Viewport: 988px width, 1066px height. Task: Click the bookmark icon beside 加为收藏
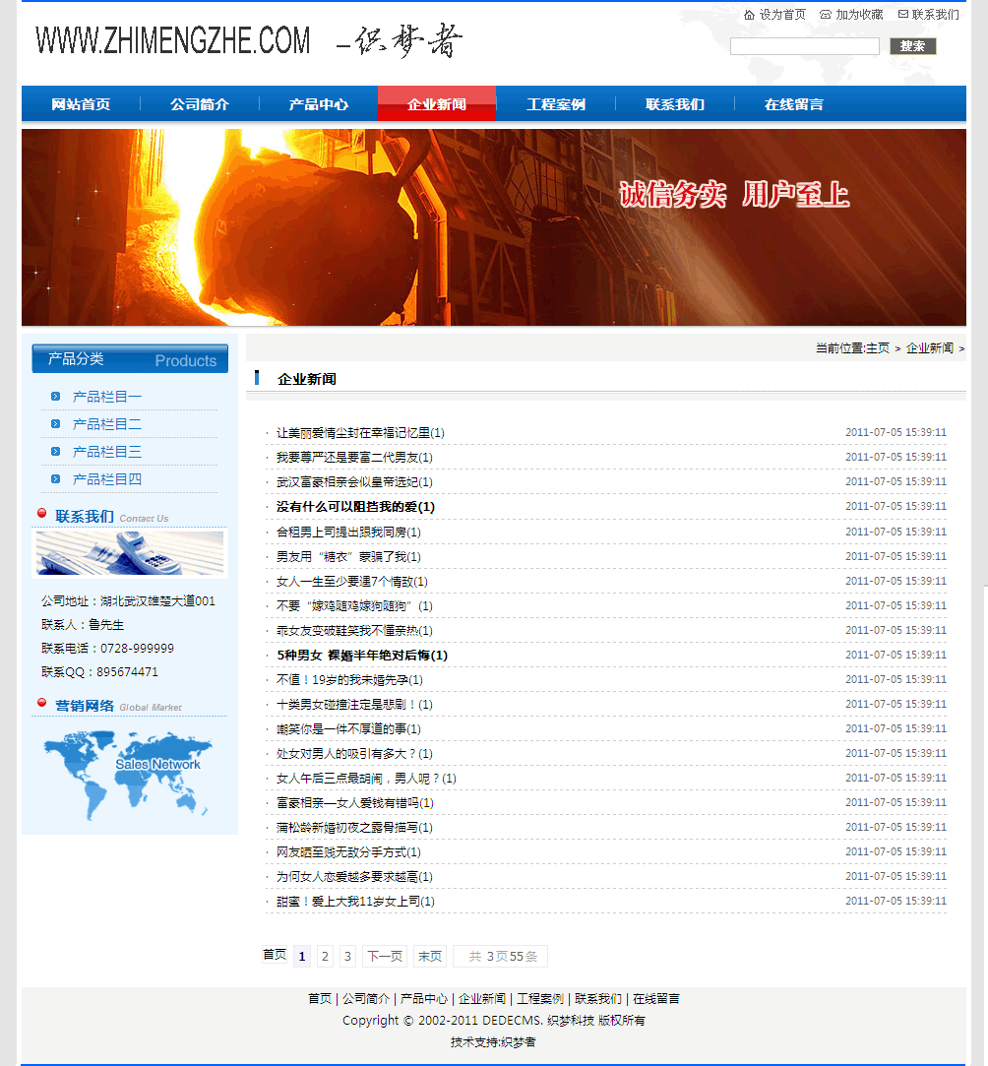[826, 15]
